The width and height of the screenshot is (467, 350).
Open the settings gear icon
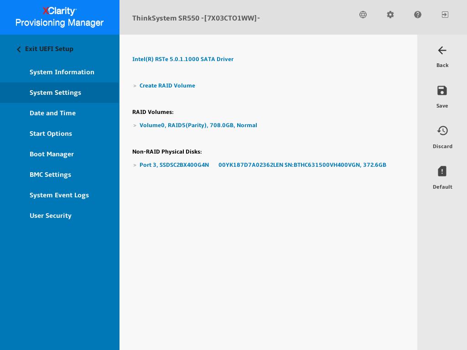pyautogui.click(x=390, y=15)
